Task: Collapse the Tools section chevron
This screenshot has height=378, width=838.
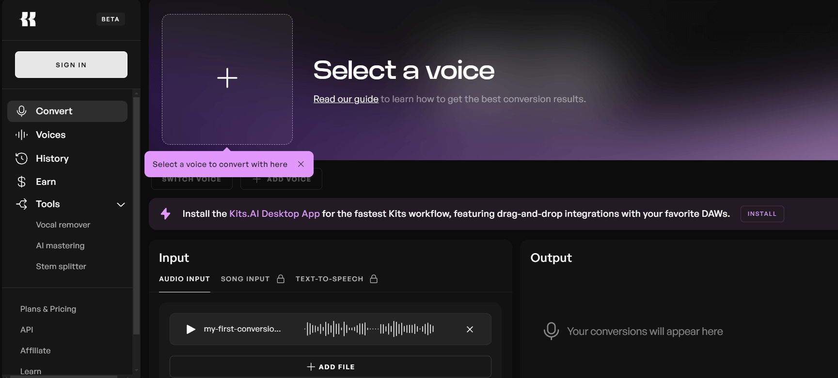Action: coord(121,205)
